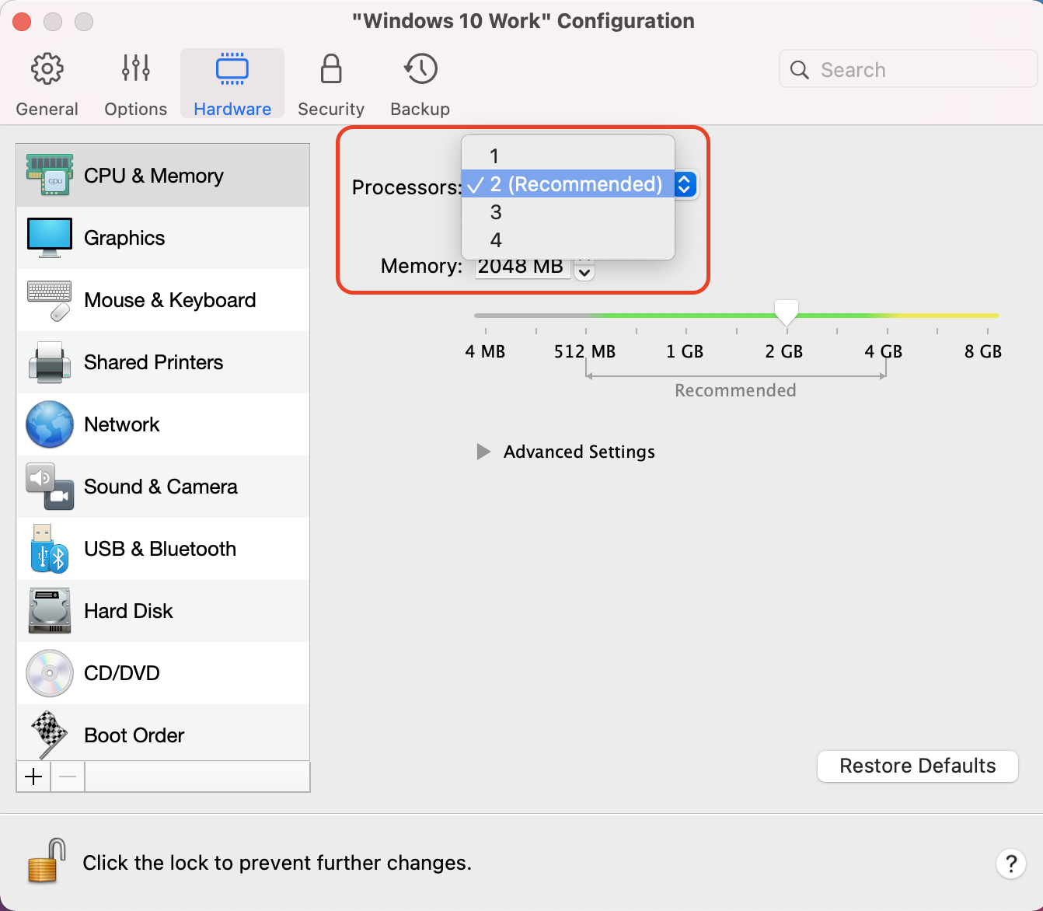Select the CPU & Memory chip icon
This screenshot has width=1043, height=911.
tap(50, 175)
